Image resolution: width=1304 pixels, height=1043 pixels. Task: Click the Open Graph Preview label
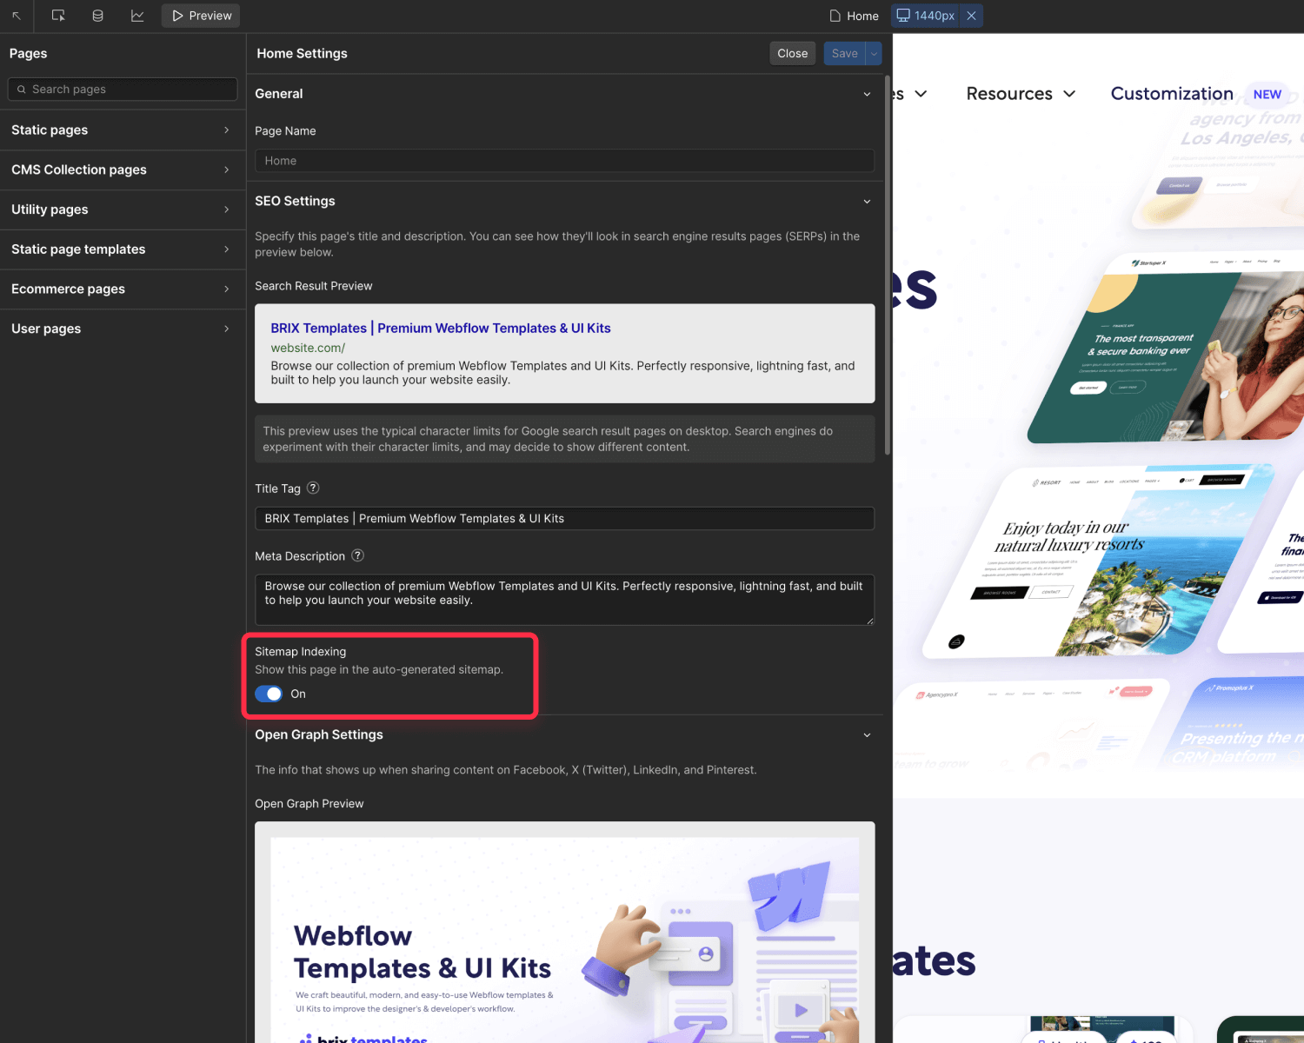309,804
